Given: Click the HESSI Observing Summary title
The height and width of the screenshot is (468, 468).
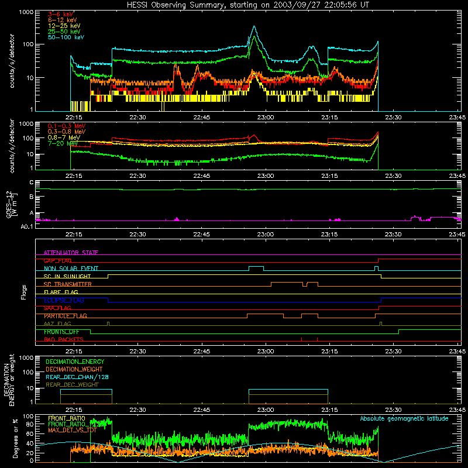Looking at the screenshot, I should (x=248, y=5).
